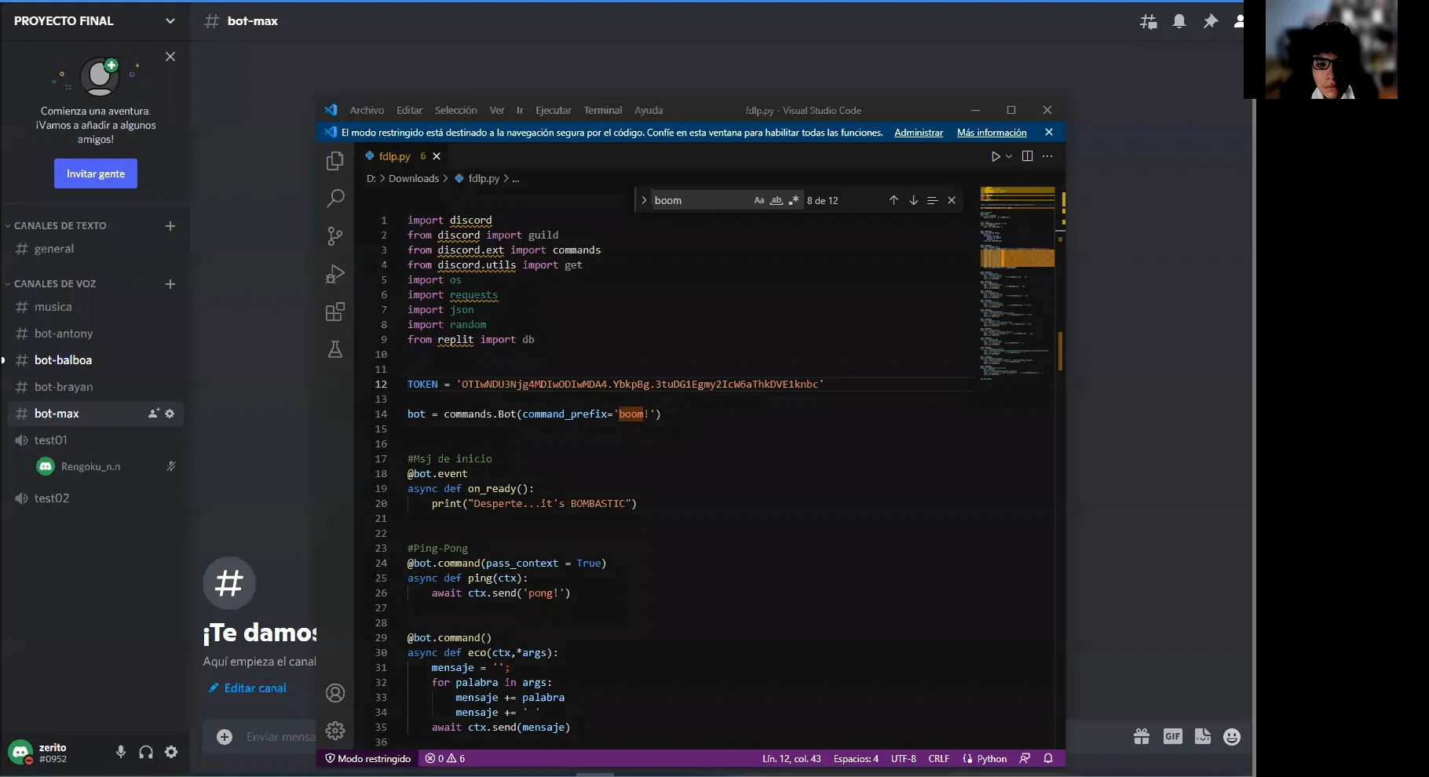Show pinned messages in bot-max
This screenshot has width=1429, height=777.
pos(1210,21)
